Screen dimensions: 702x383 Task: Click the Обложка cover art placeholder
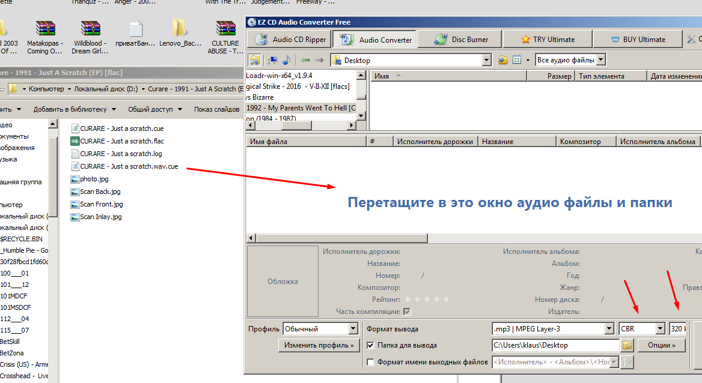282,282
